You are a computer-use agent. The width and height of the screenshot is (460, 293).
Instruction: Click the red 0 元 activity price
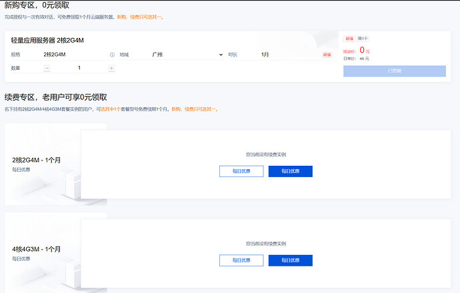365,51
